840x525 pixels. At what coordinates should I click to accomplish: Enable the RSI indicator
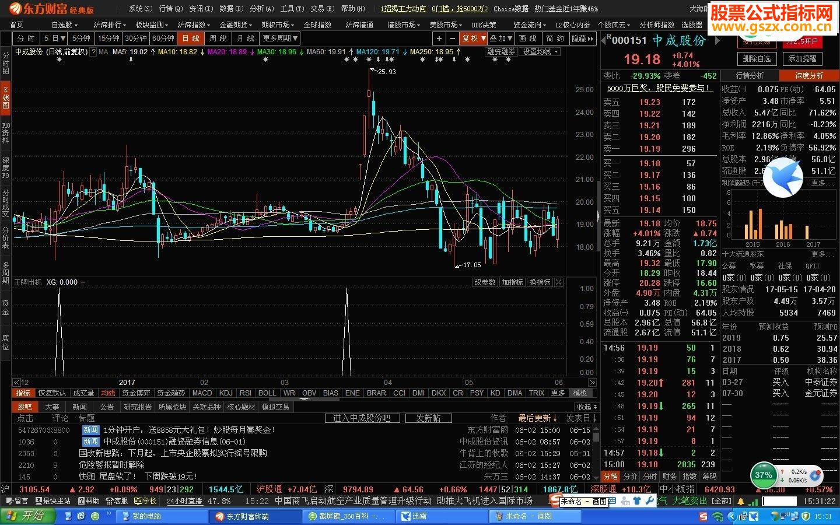246,393
